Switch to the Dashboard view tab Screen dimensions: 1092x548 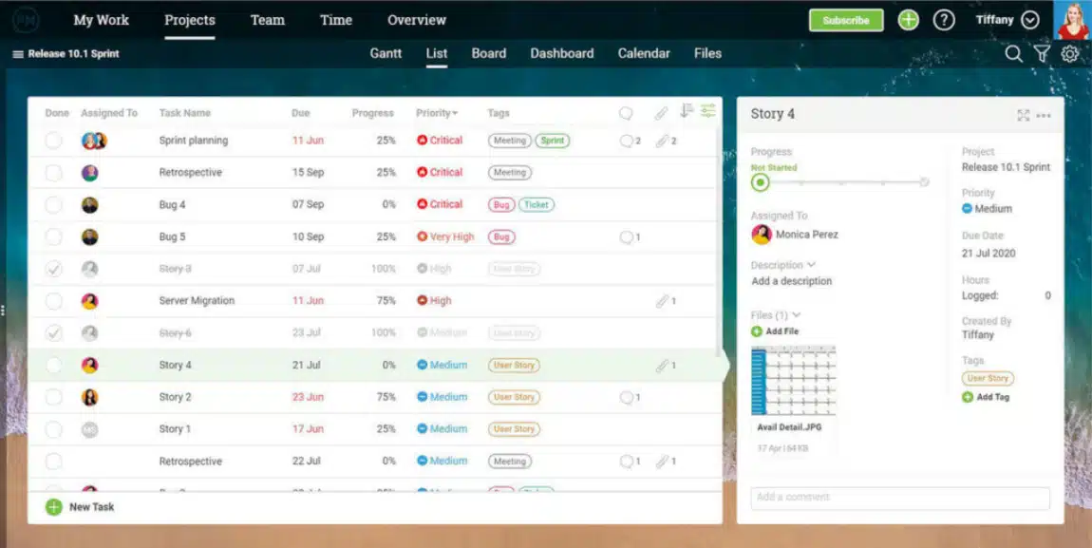coord(562,53)
